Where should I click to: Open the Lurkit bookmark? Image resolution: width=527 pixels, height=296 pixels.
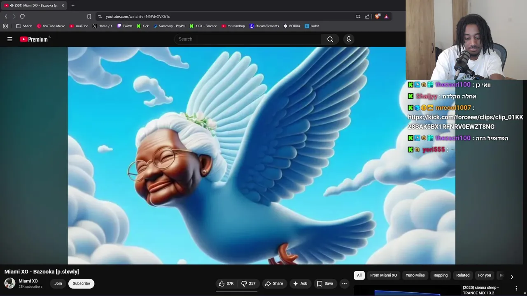[x=312, y=26]
